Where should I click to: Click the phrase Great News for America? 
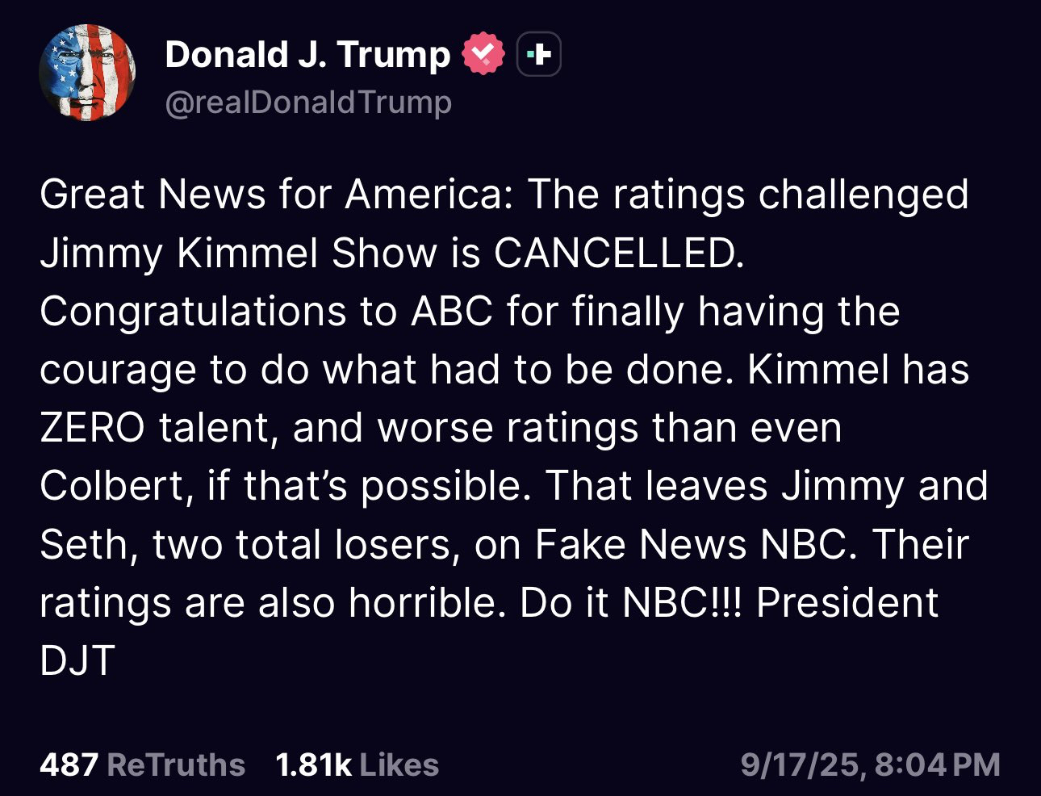click(x=275, y=195)
